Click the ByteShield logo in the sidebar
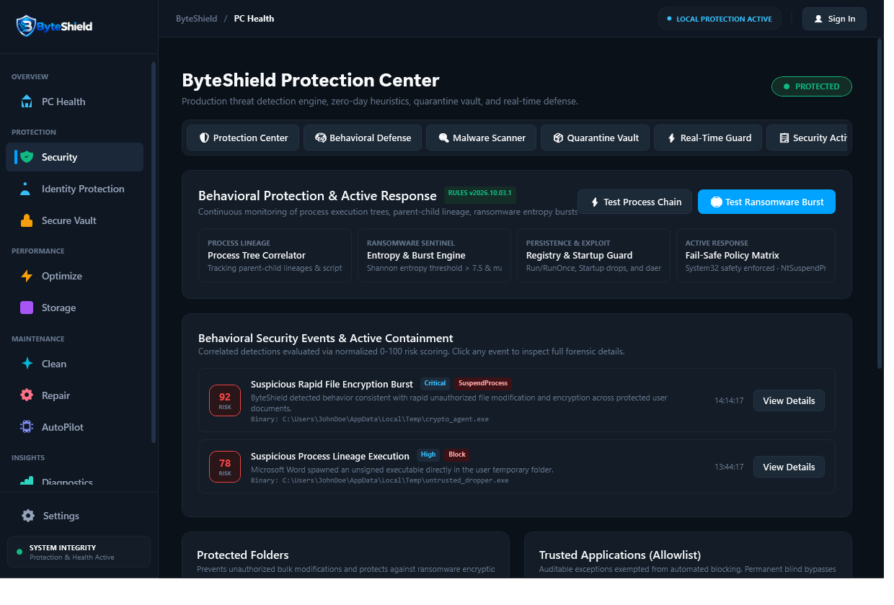Screen dimensions: 894x605 [55, 27]
